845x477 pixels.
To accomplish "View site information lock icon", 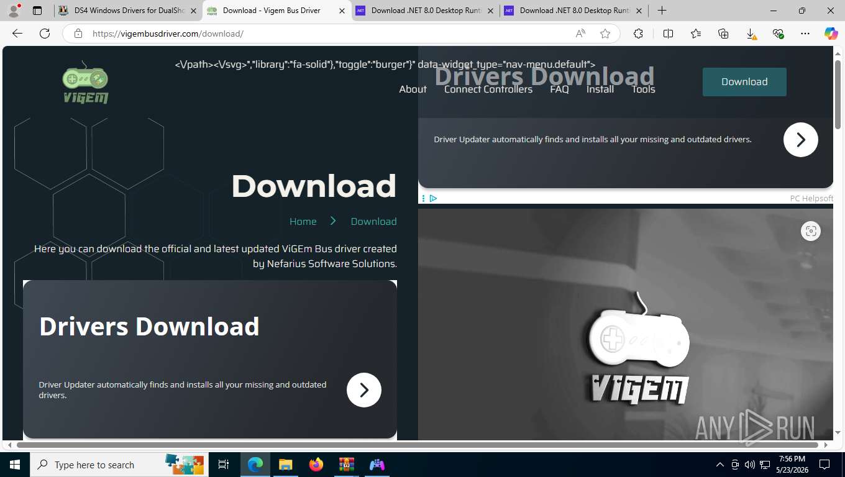I will click(x=78, y=34).
